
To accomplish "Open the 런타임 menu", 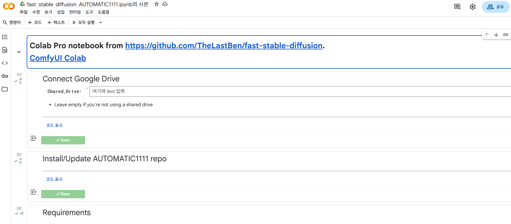I will click(75, 12).
